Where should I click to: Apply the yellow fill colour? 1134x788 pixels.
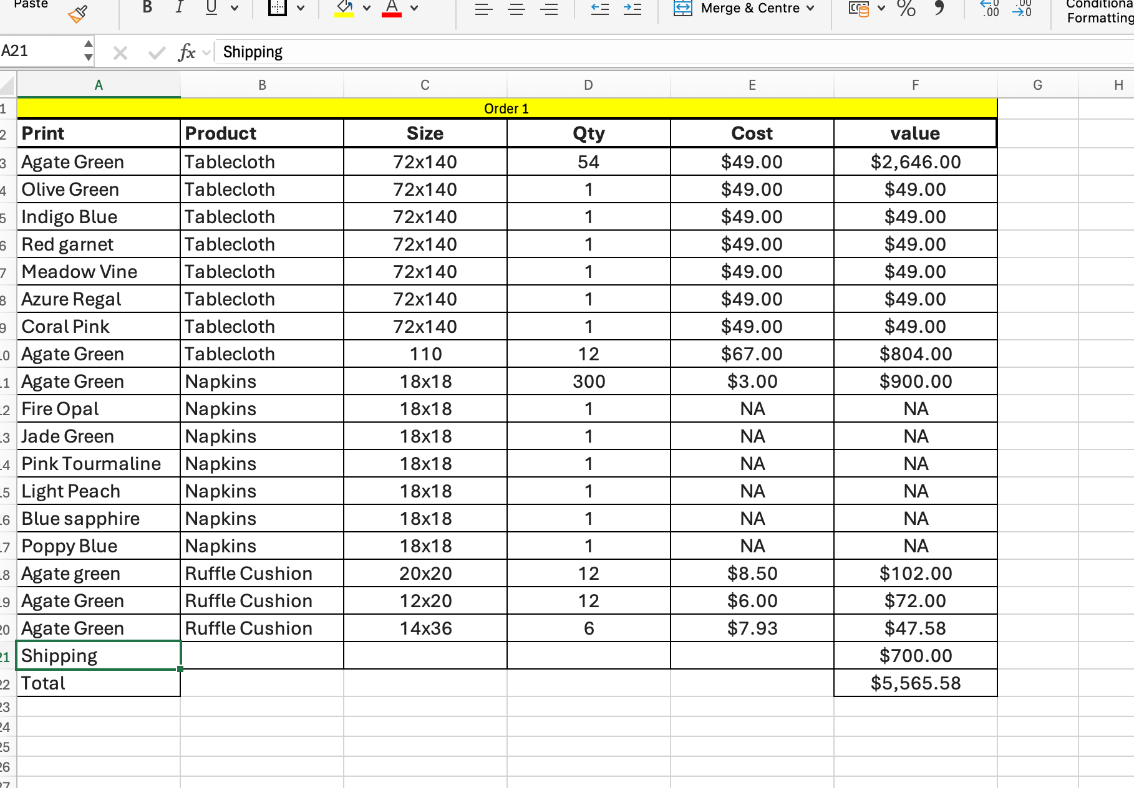[344, 8]
